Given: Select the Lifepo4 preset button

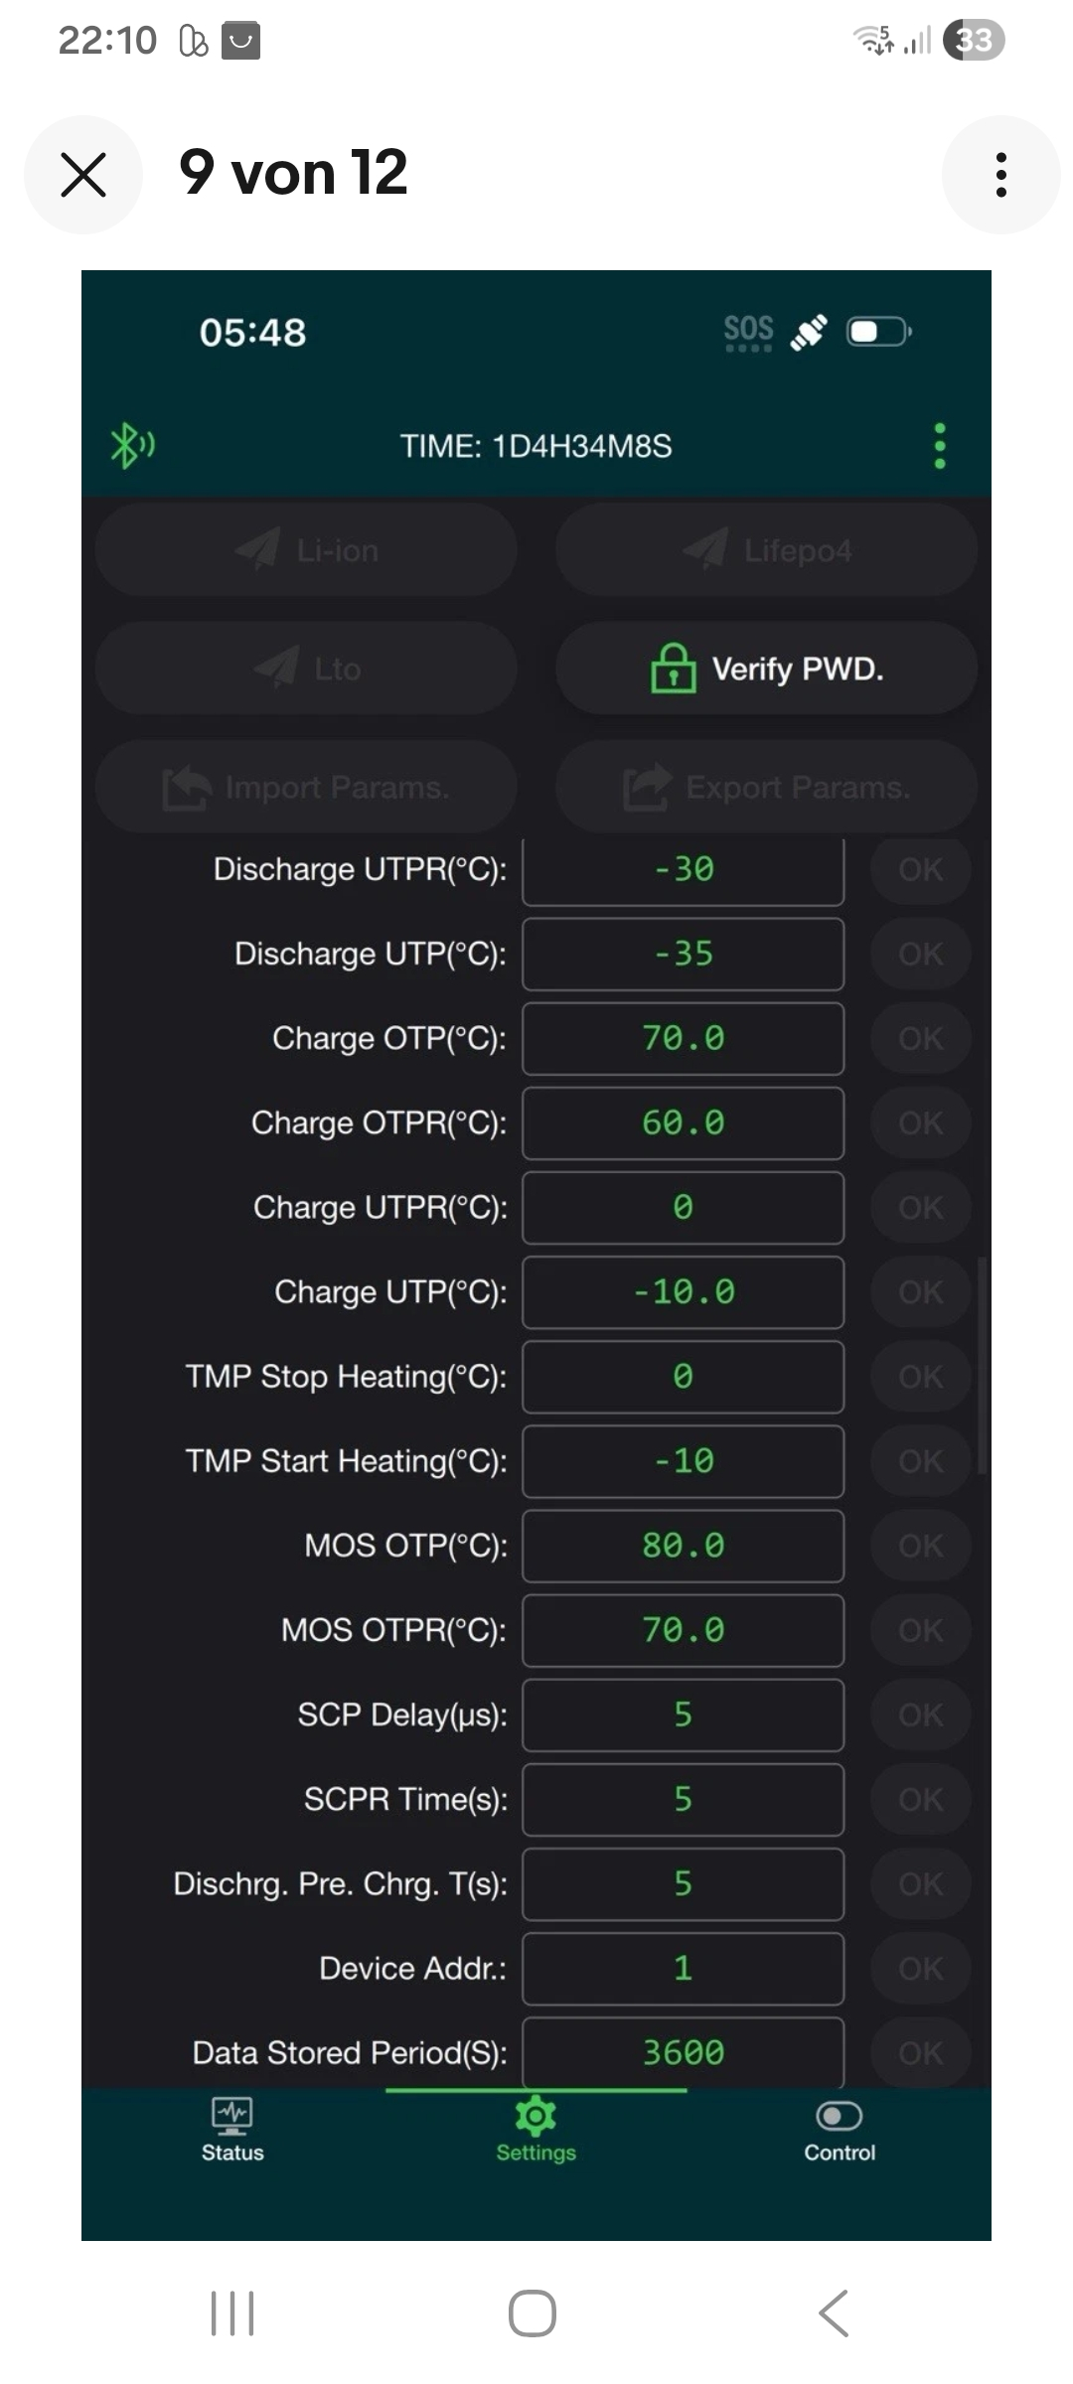Looking at the screenshot, I should (x=766, y=549).
